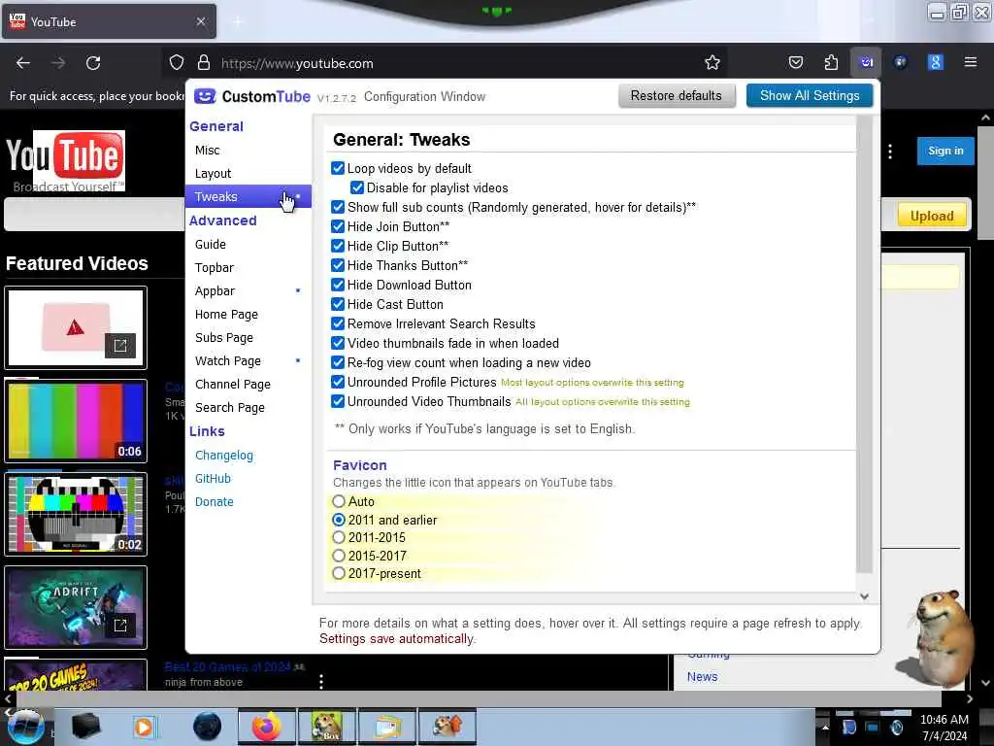Open the Windows Start orb

click(24, 727)
